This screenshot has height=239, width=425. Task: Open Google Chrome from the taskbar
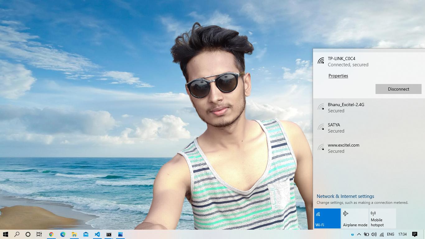tap(51, 234)
